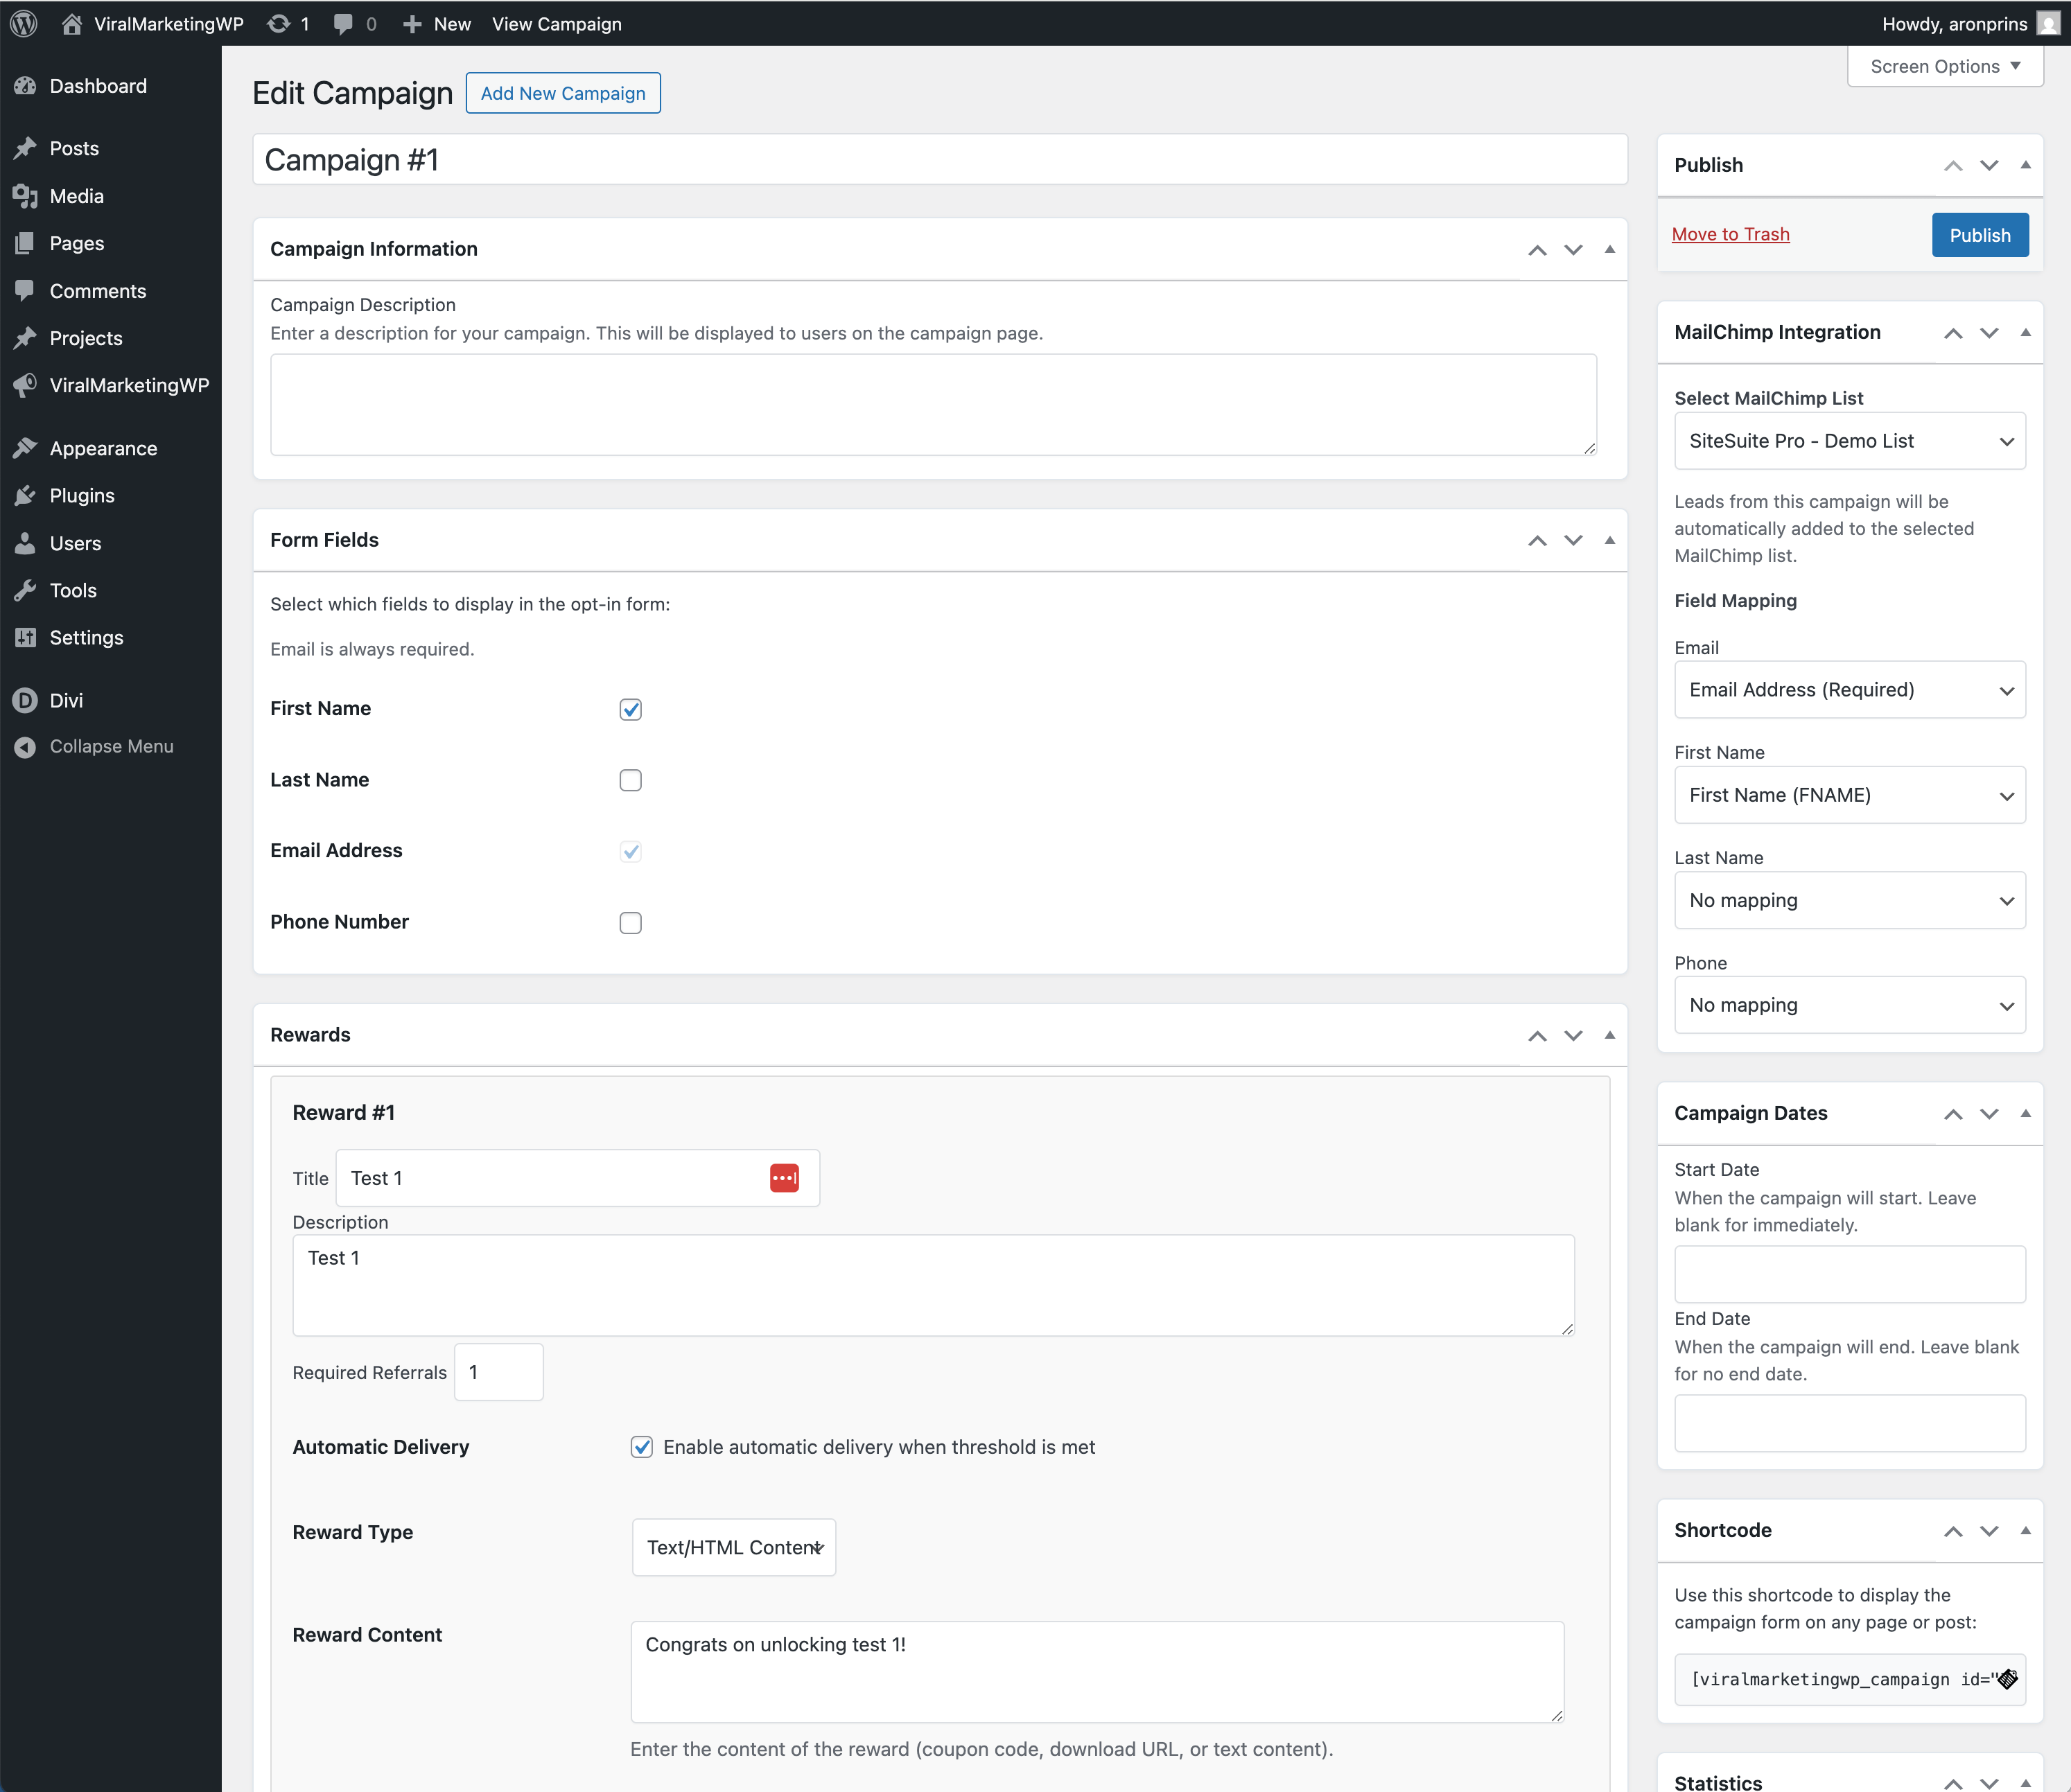Open the Reward Type dropdown
This screenshot has height=1792, width=2071.
tap(733, 1547)
